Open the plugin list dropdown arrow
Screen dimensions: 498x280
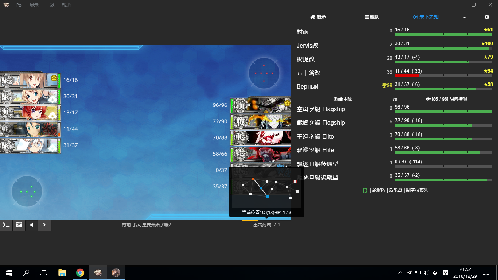pos(464,17)
